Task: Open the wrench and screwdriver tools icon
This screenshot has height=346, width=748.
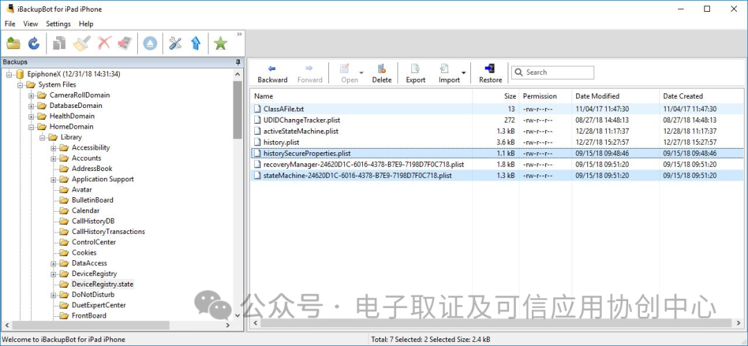Action: (x=175, y=44)
